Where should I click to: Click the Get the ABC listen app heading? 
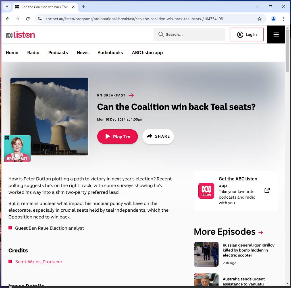pos(238,182)
